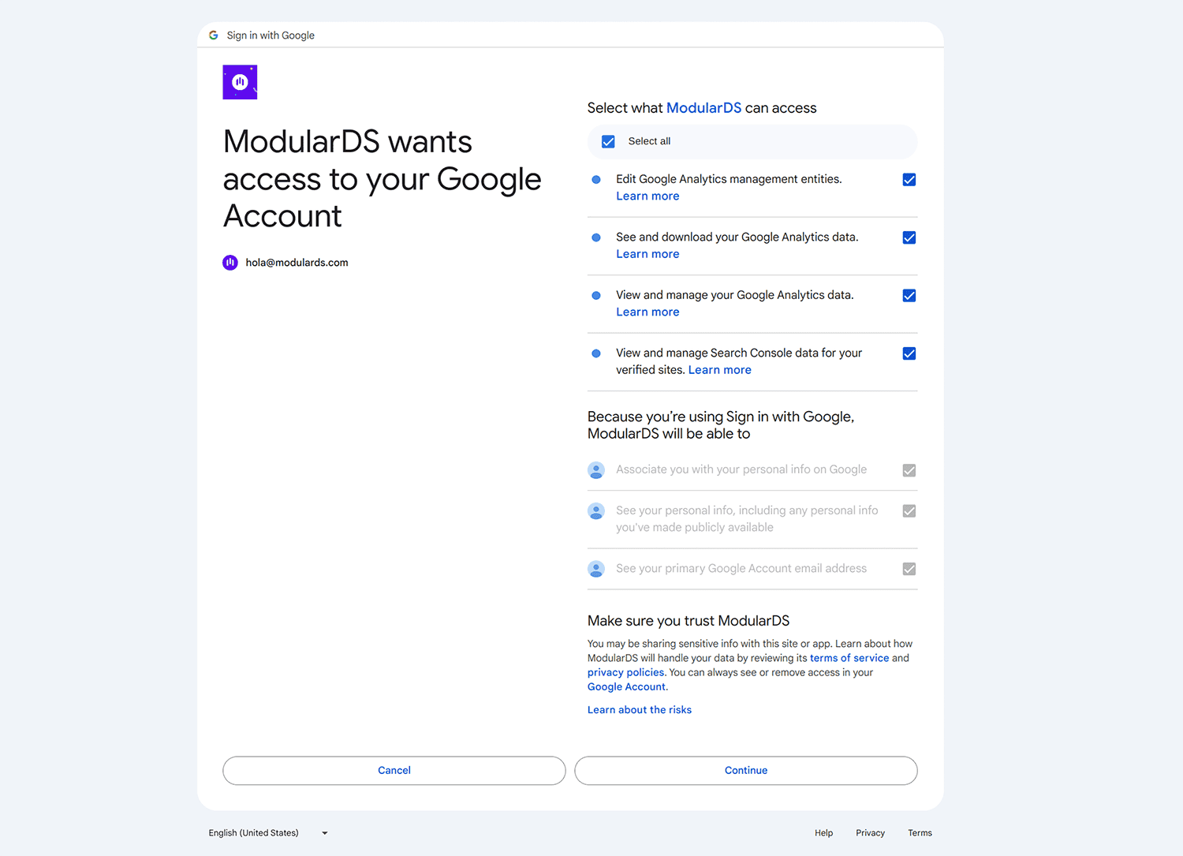Click the ModularDS link in the access heading

point(703,108)
